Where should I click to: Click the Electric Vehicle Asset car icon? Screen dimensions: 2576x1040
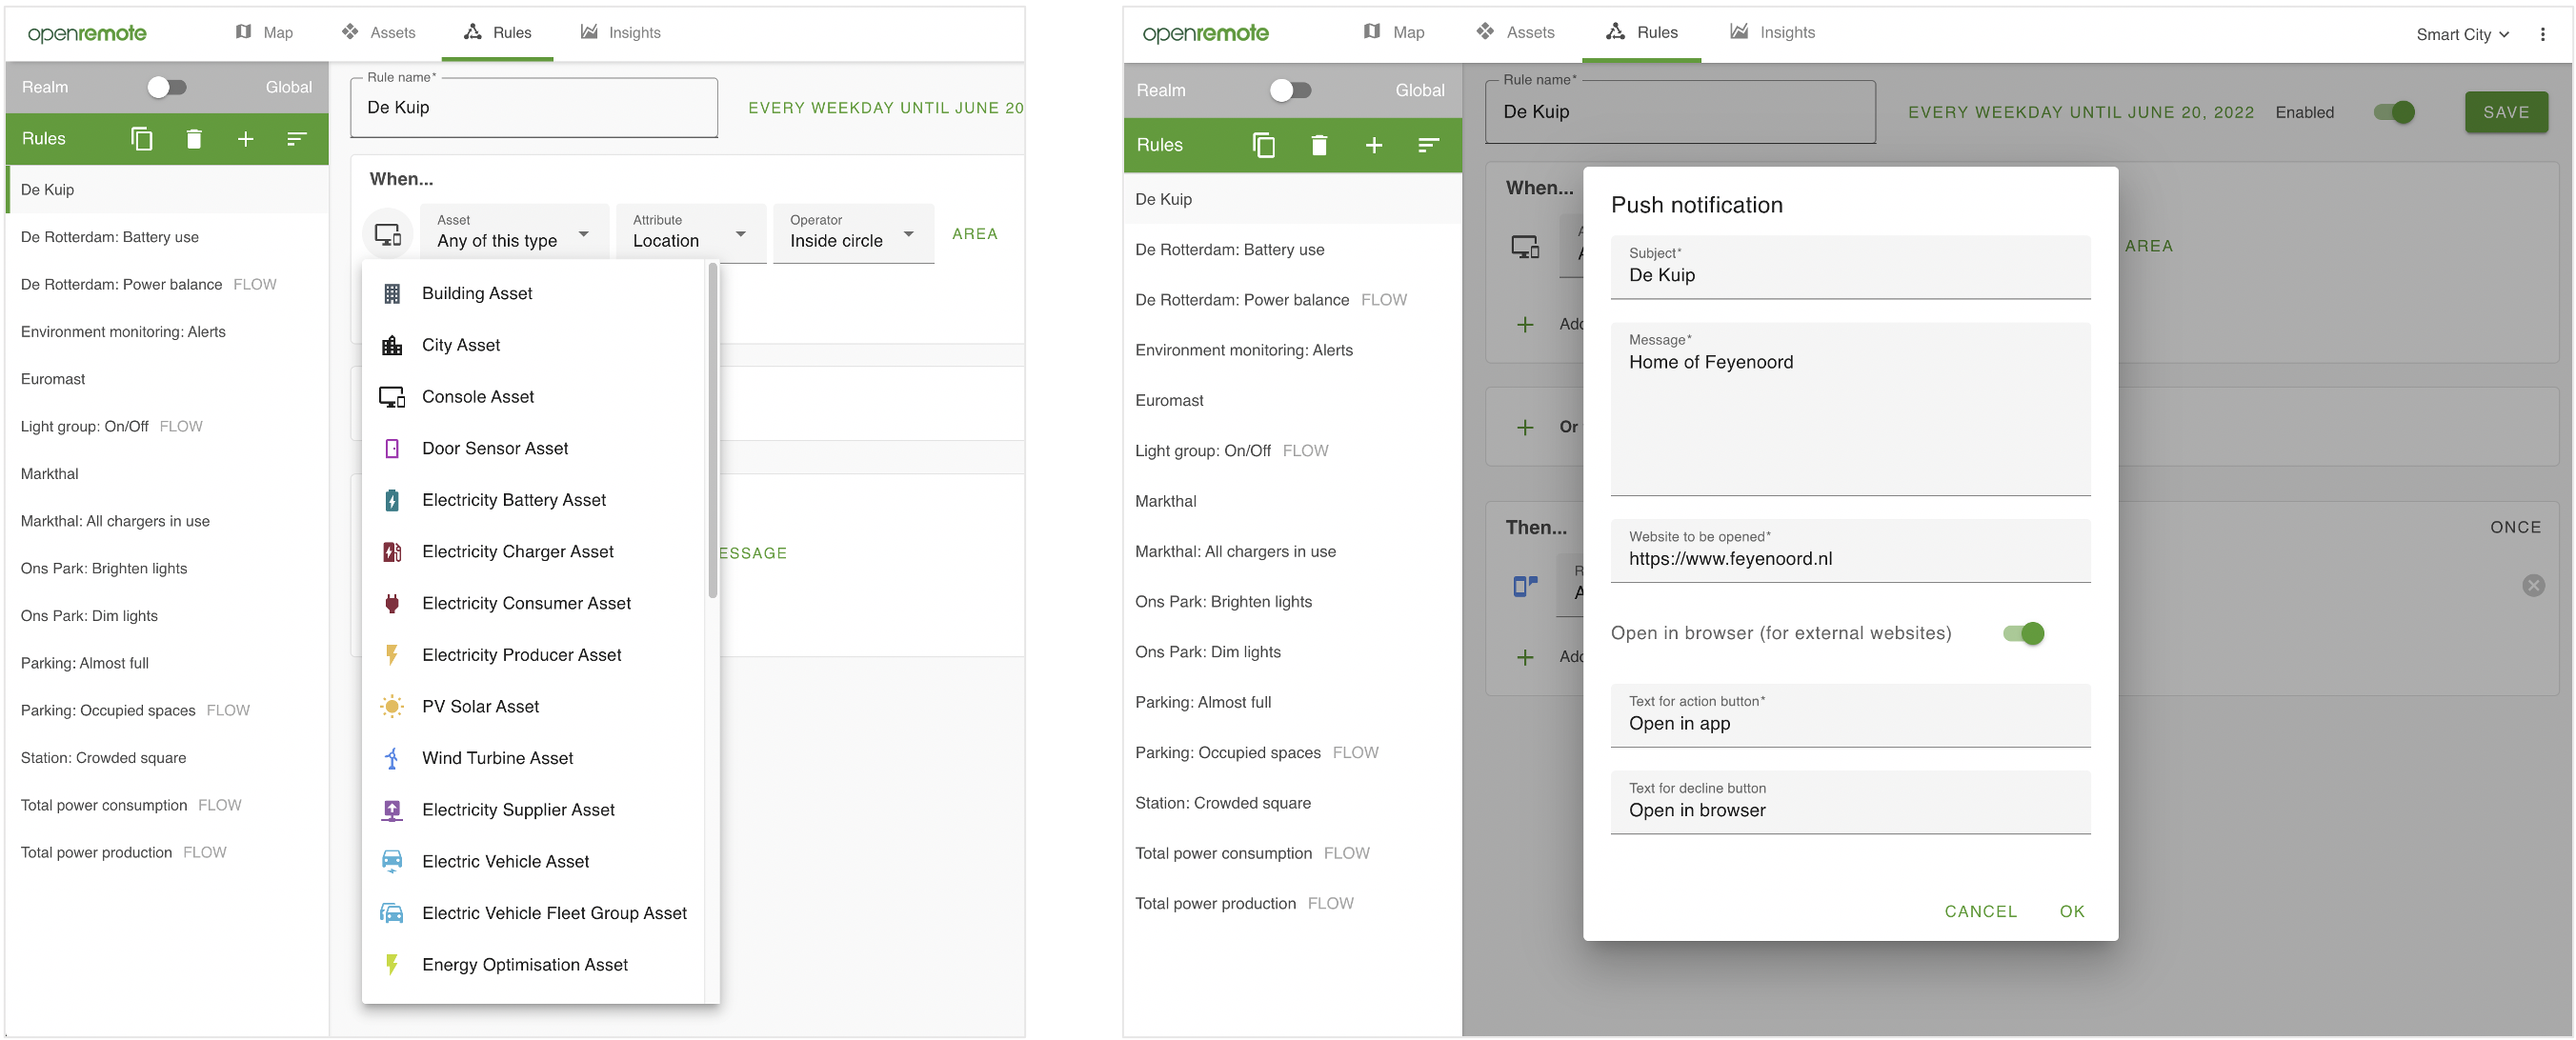click(x=392, y=861)
